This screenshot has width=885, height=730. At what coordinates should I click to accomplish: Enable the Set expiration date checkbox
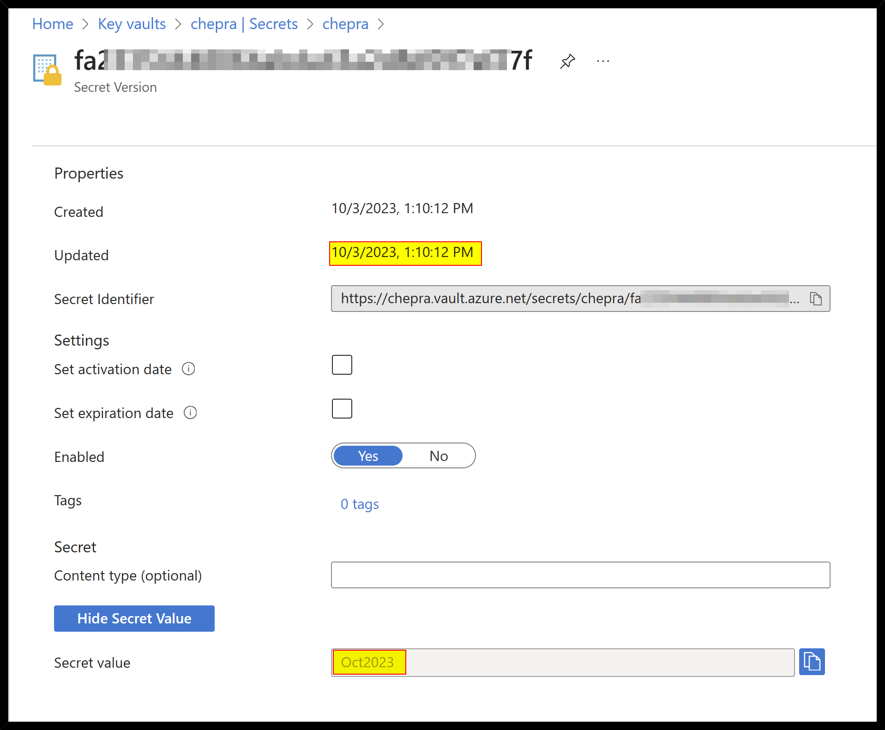pos(342,409)
